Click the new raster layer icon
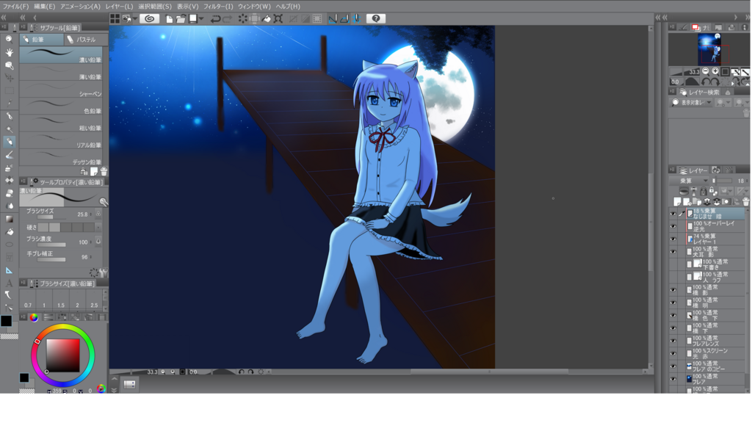The image size is (752, 423). (x=677, y=202)
